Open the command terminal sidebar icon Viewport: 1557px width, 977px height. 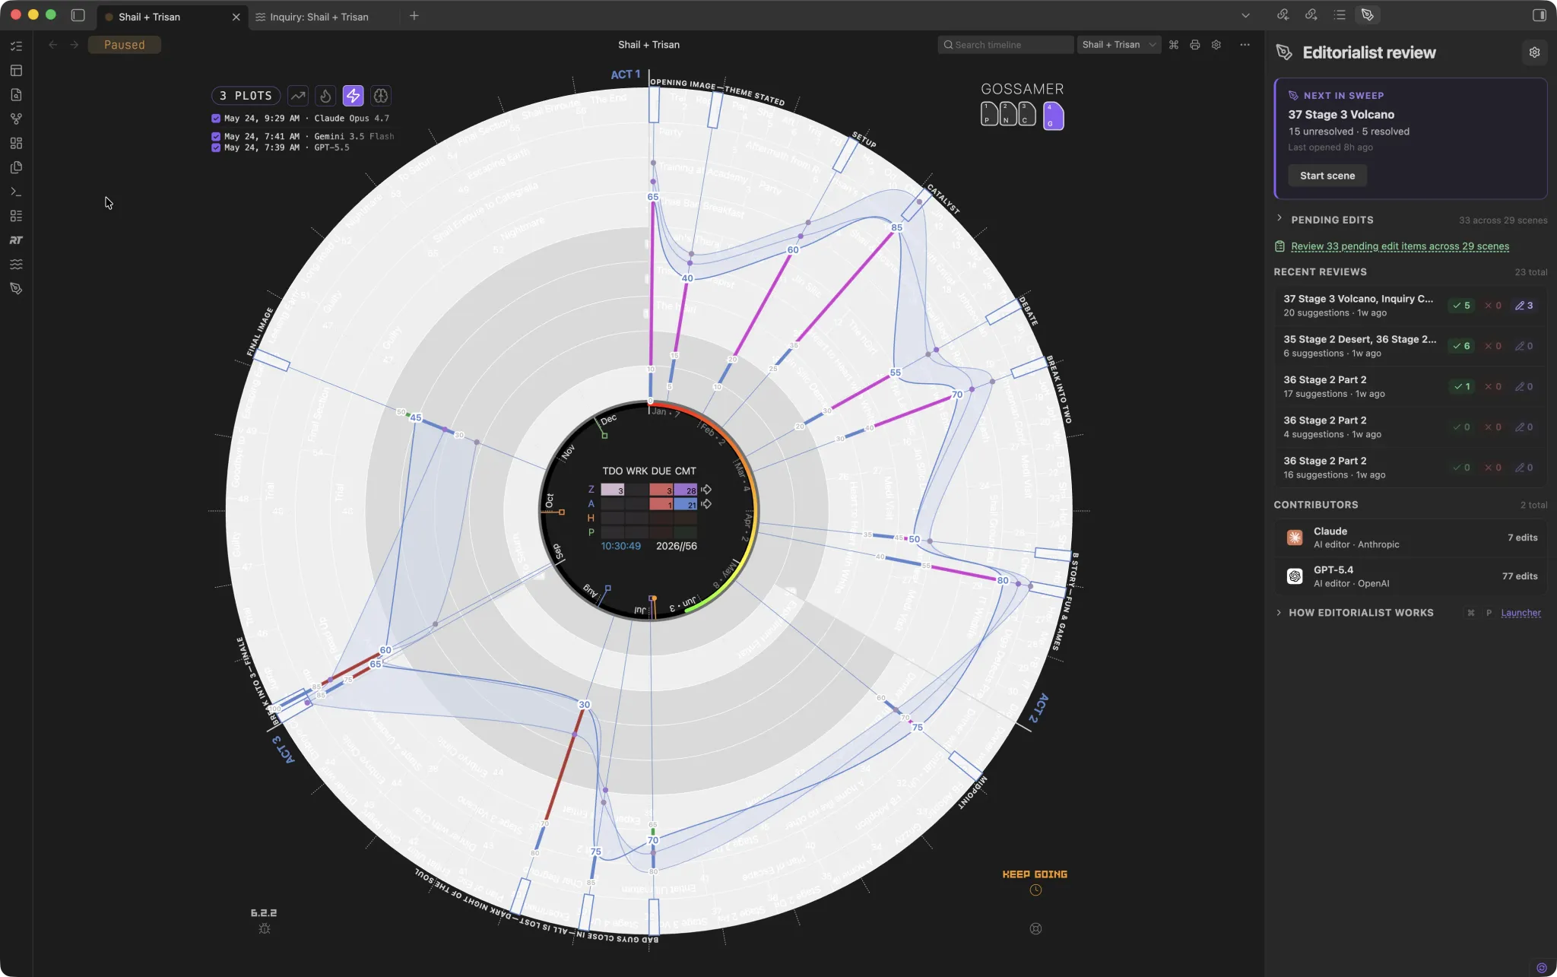pyautogui.click(x=16, y=192)
